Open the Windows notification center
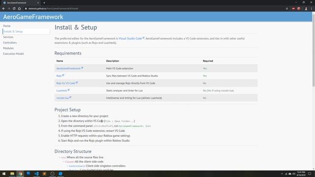 [x=310, y=174]
